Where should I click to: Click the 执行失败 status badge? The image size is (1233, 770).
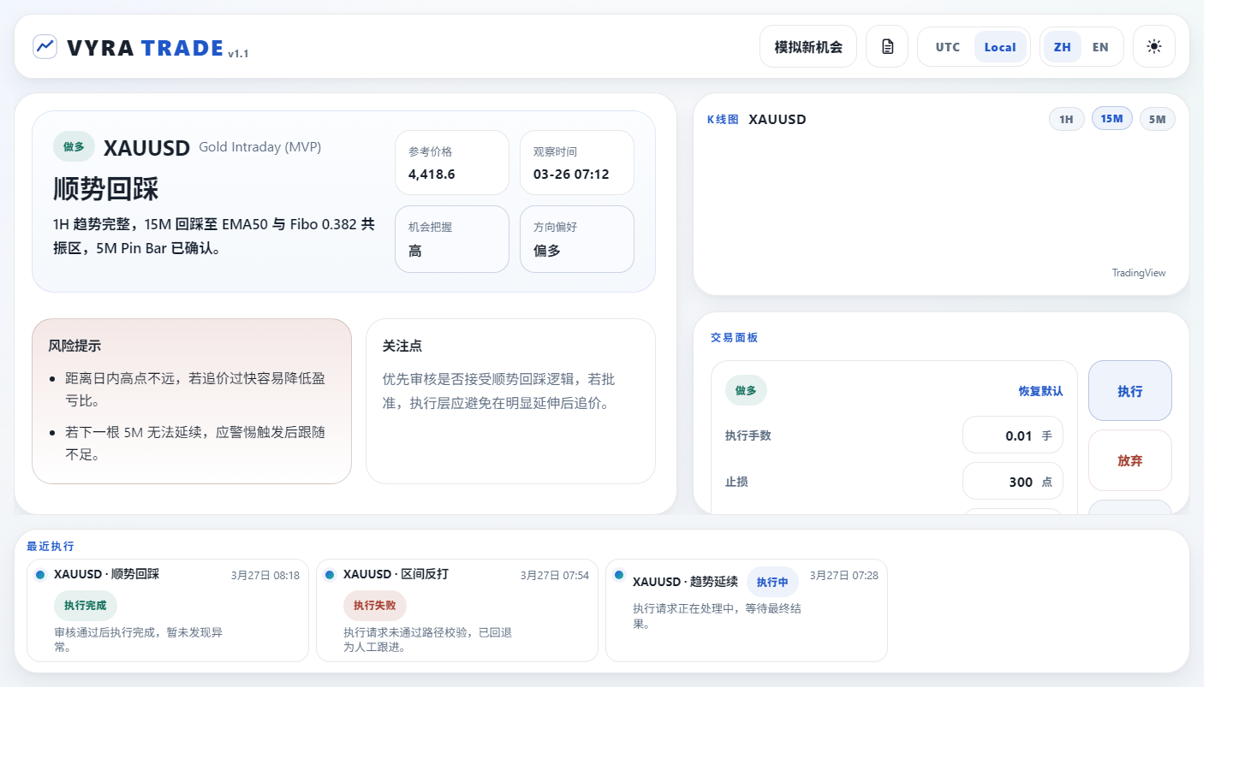[374, 605]
